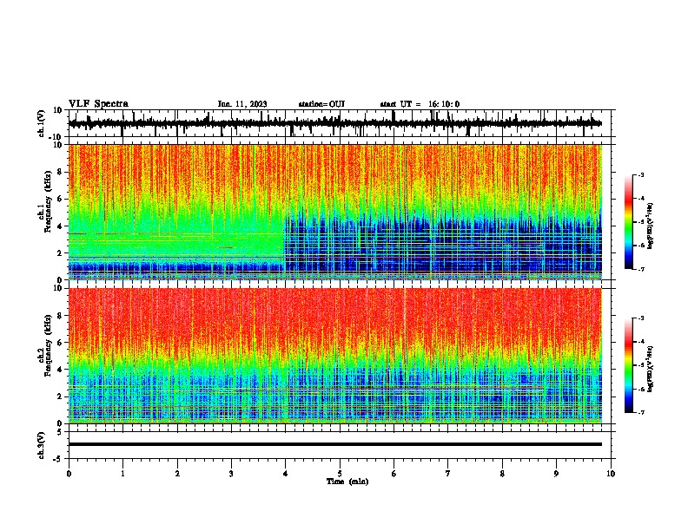Click the flat ch.3 voltage trace

[x=335, y=444]
